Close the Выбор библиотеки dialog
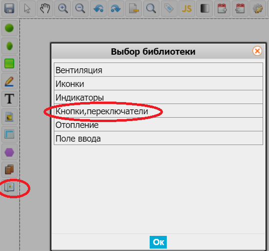This screenshot has width=269, height=251. point(257,51)
